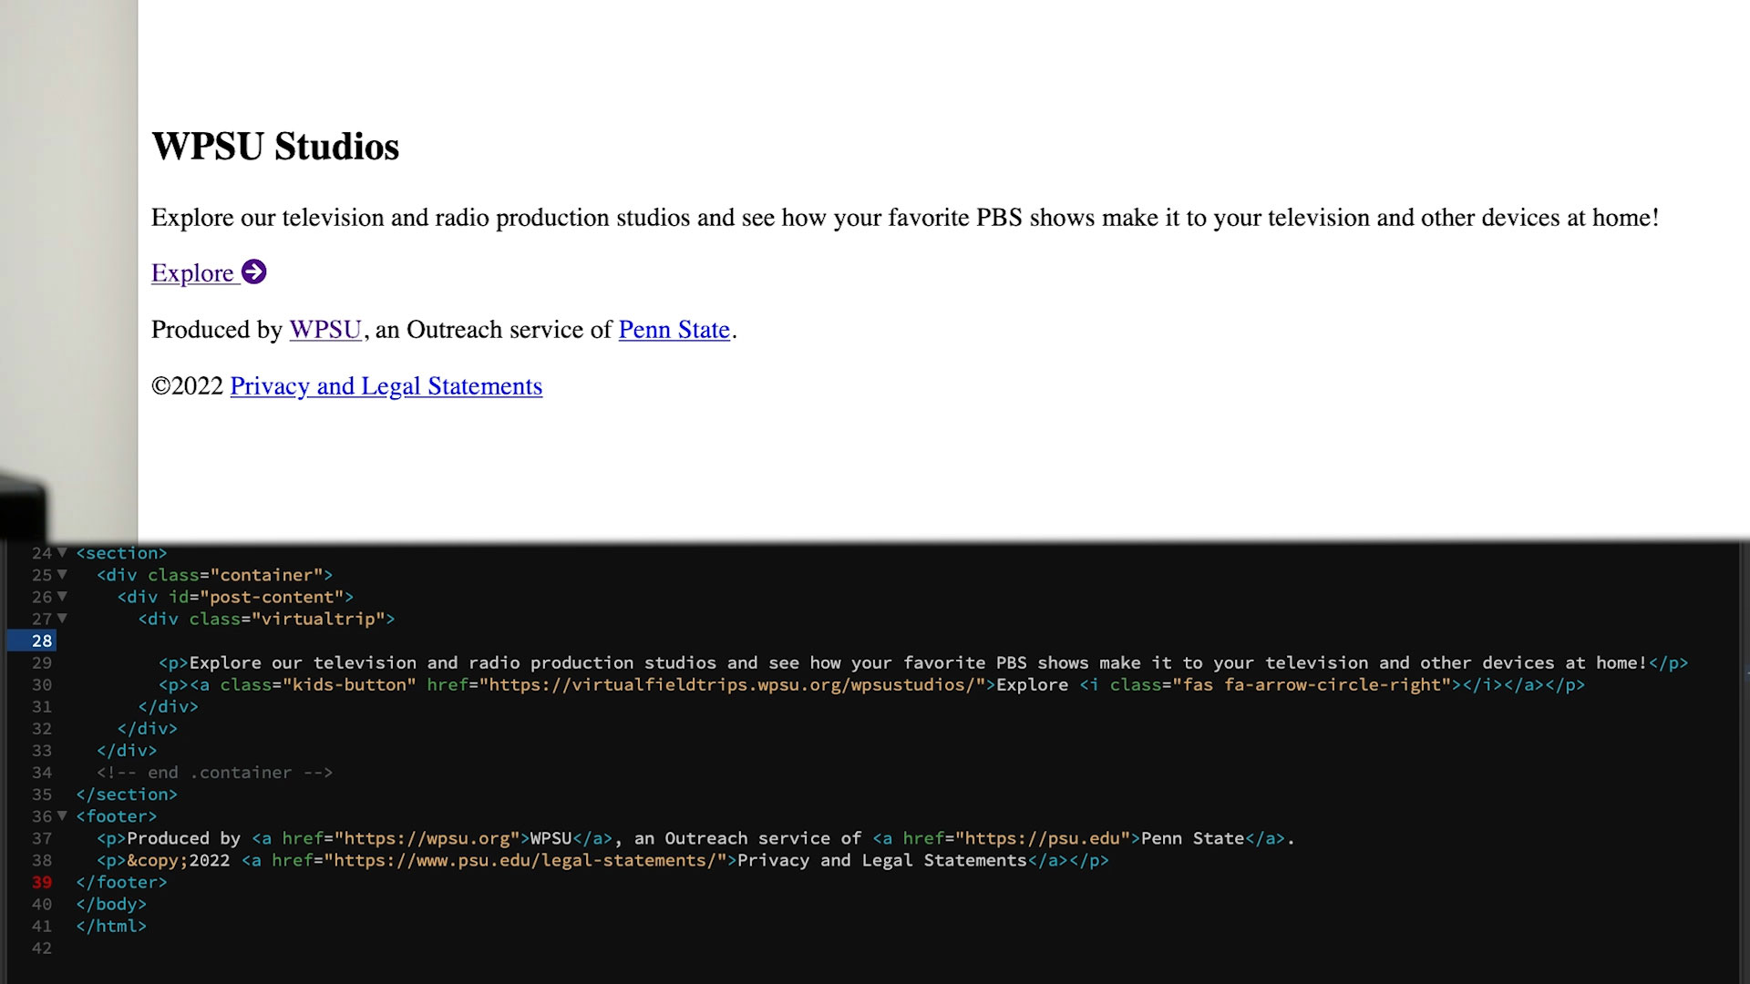The image size is (1750, 984).
Task: Click the https://psu.edu href in code
Action: point(1043,838)
